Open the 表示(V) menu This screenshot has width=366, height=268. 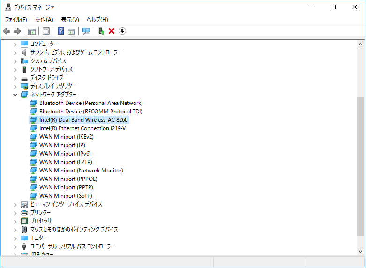(70, 20)
